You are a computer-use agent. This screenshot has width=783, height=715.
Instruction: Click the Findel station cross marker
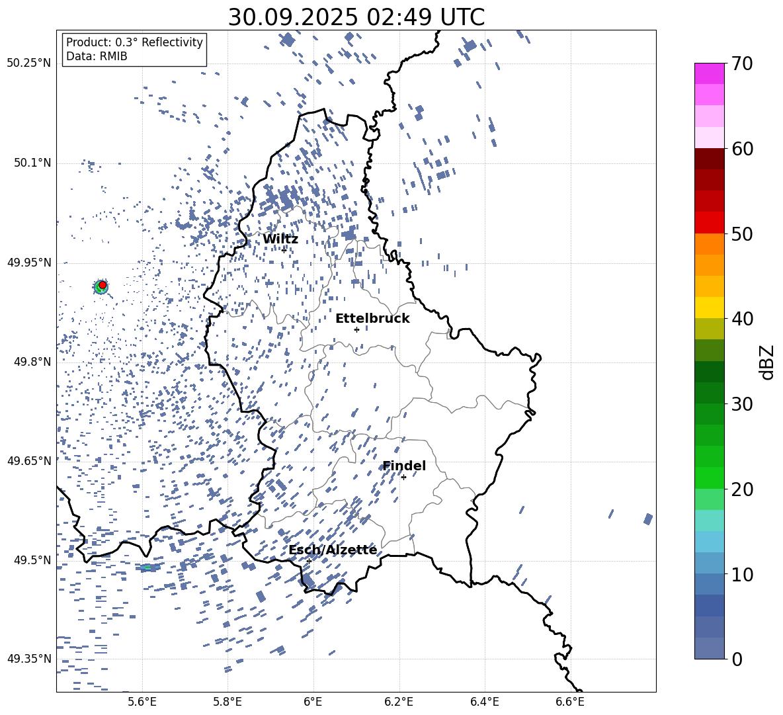coord(403,478)
